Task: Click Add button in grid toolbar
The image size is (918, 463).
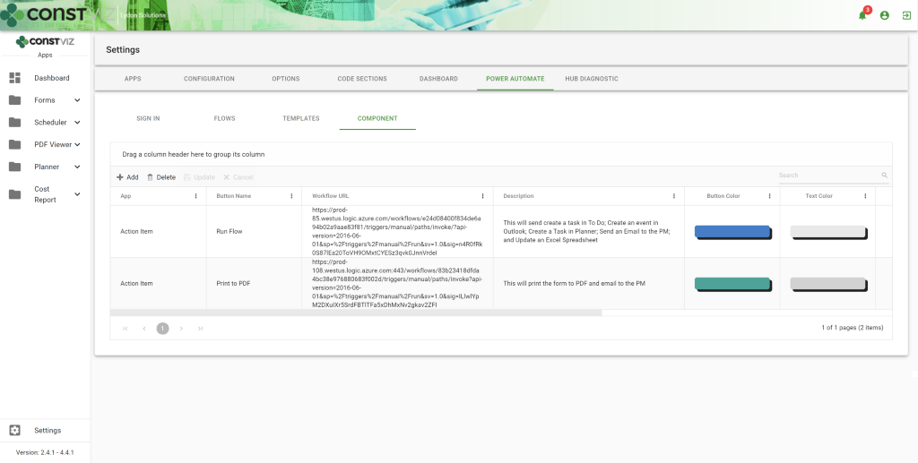Action: (127, 177)
